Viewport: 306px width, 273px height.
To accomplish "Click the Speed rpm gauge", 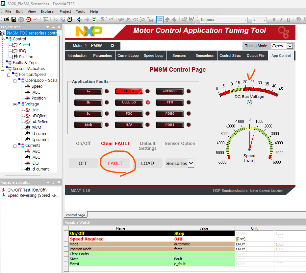I will click(249, 141).
